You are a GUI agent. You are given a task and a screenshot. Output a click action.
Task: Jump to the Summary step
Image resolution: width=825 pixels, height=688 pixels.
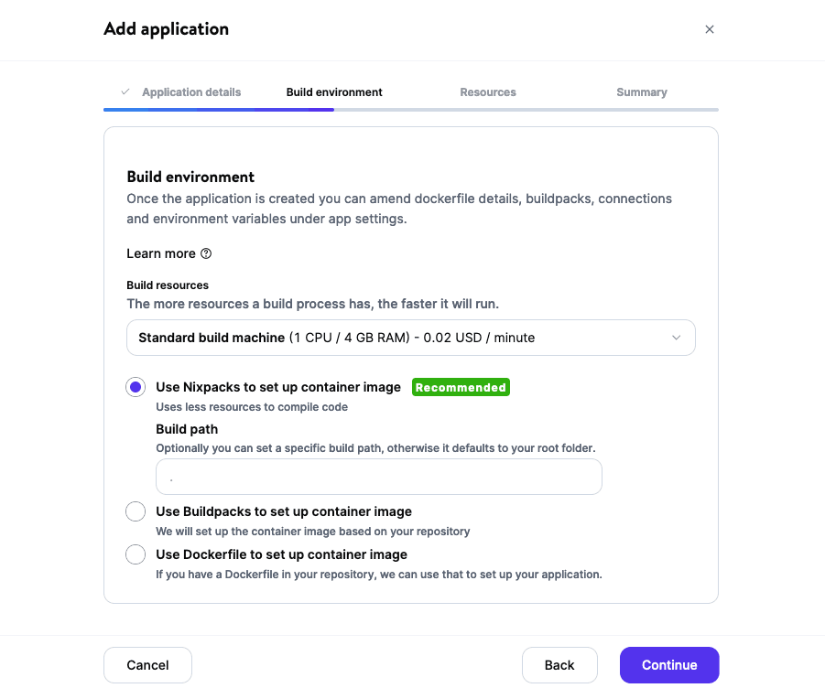641,92
